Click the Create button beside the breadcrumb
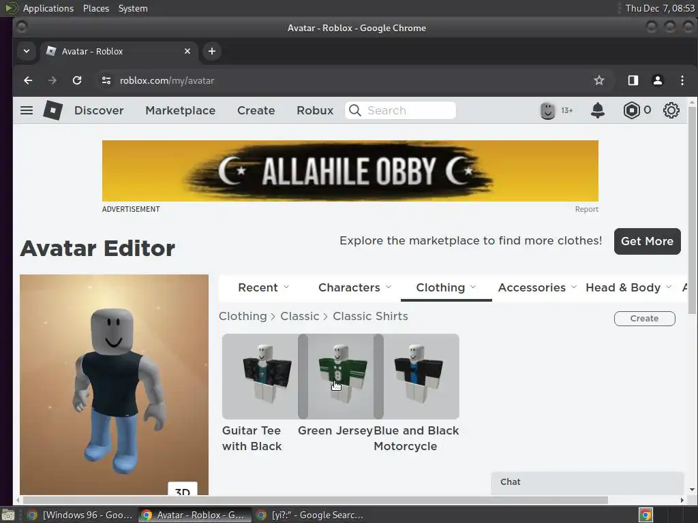This screenshot has width=698, height=523. click(x=644, y=319)
